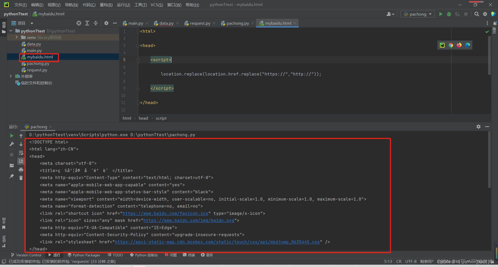Open pachong run configuration dropdown
The image size is (498, 267).
(418, 14)
